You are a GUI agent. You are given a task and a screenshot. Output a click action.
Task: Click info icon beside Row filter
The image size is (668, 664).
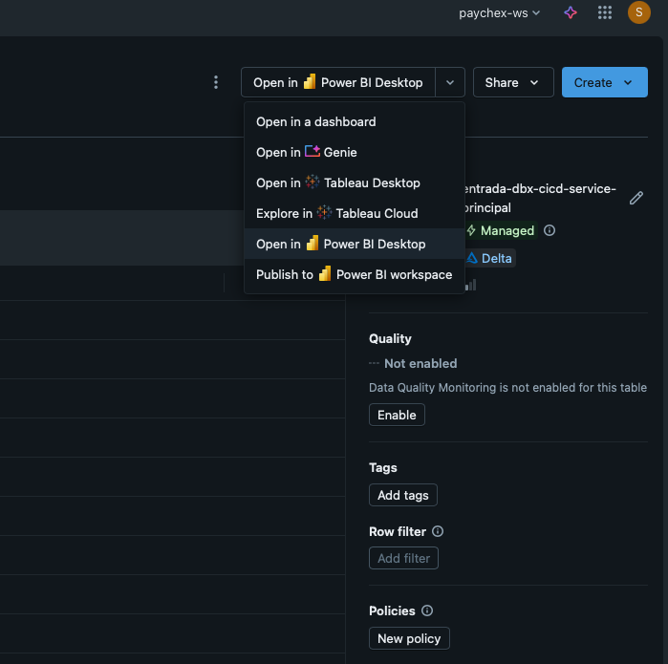pos(438,531)
